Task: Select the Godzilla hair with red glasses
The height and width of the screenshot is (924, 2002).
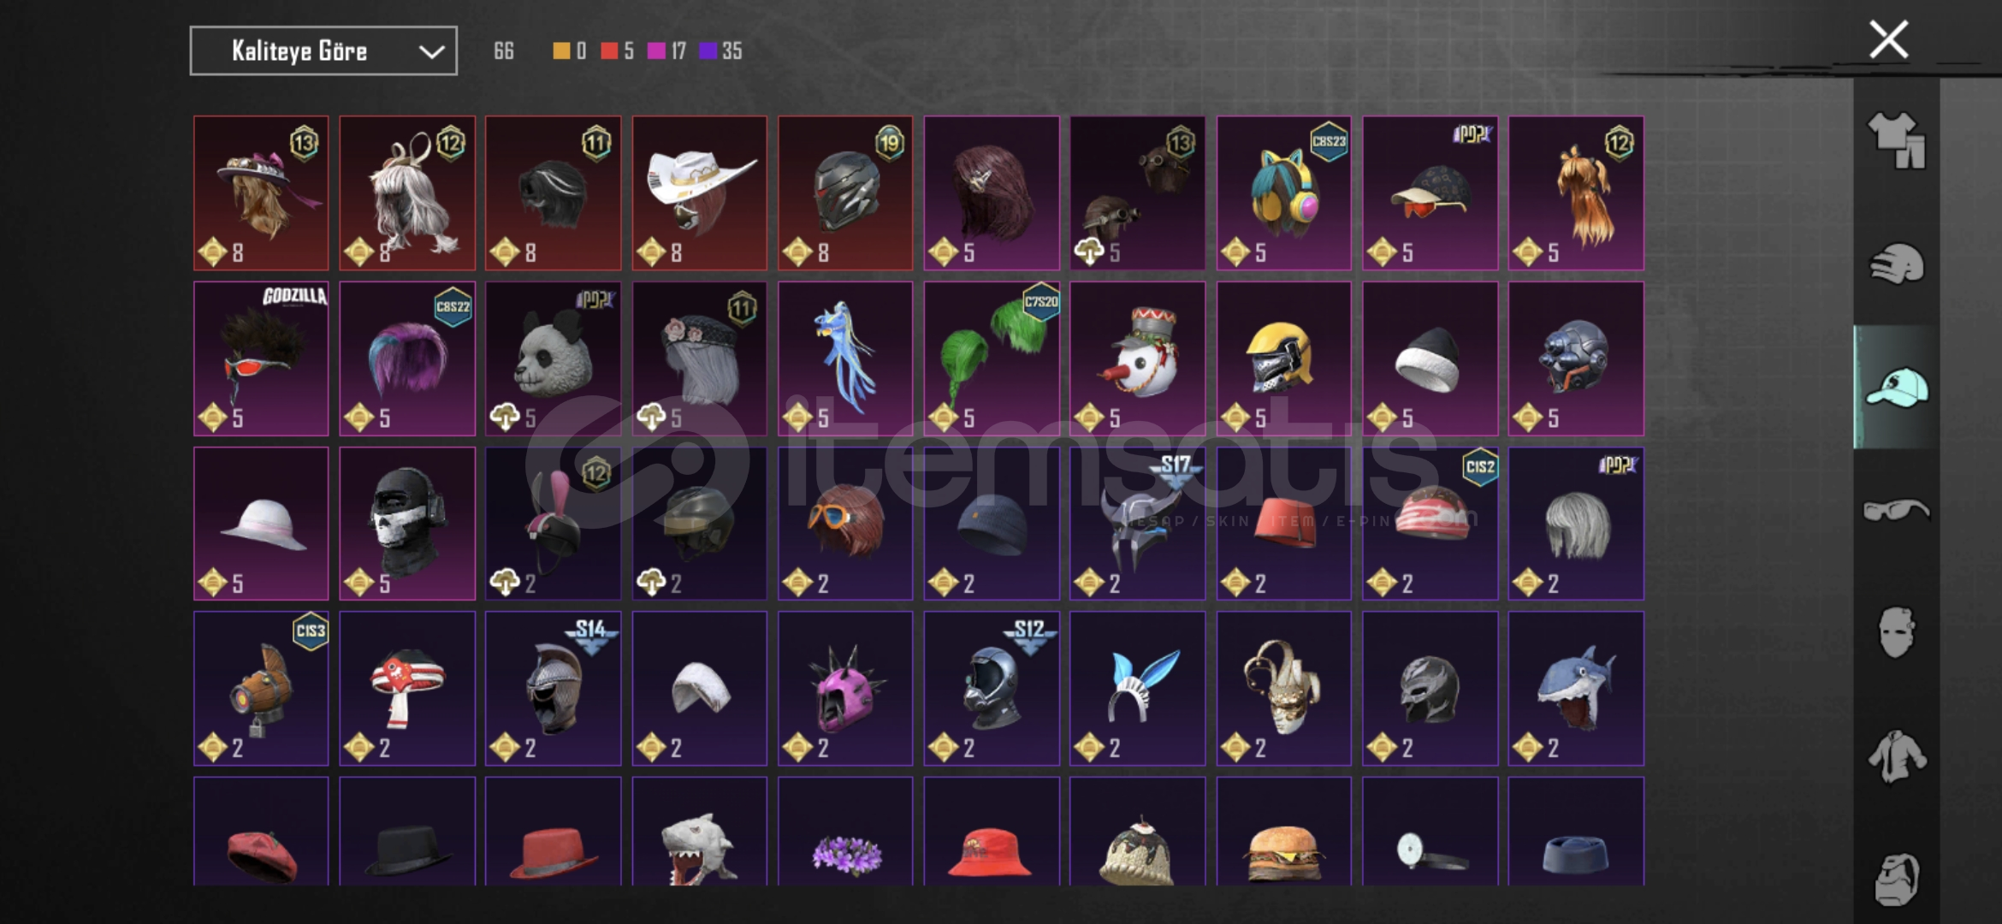Action: tap(261, 358)
